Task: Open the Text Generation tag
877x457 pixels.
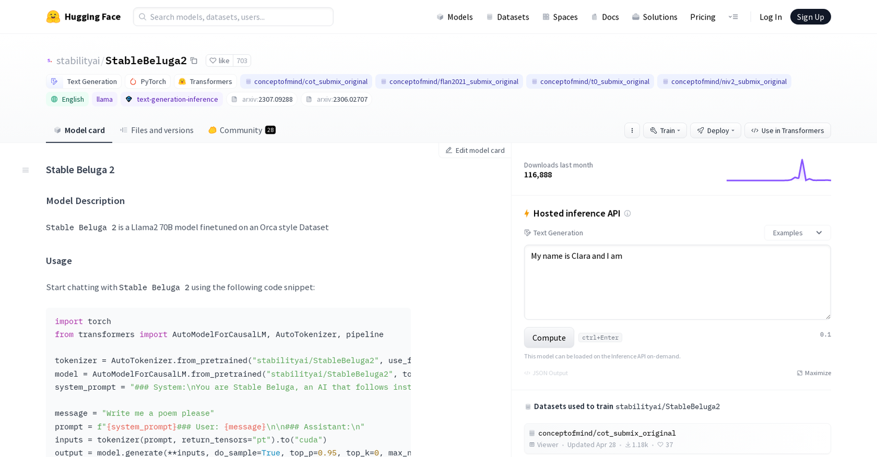Action: [84, 82]
